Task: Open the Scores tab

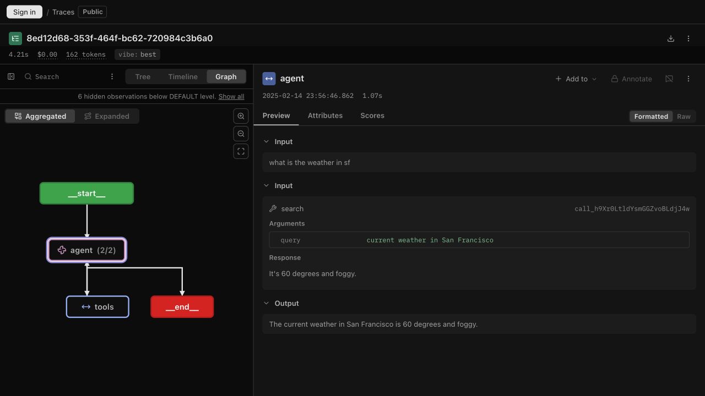Action: (x=372, y=116)
